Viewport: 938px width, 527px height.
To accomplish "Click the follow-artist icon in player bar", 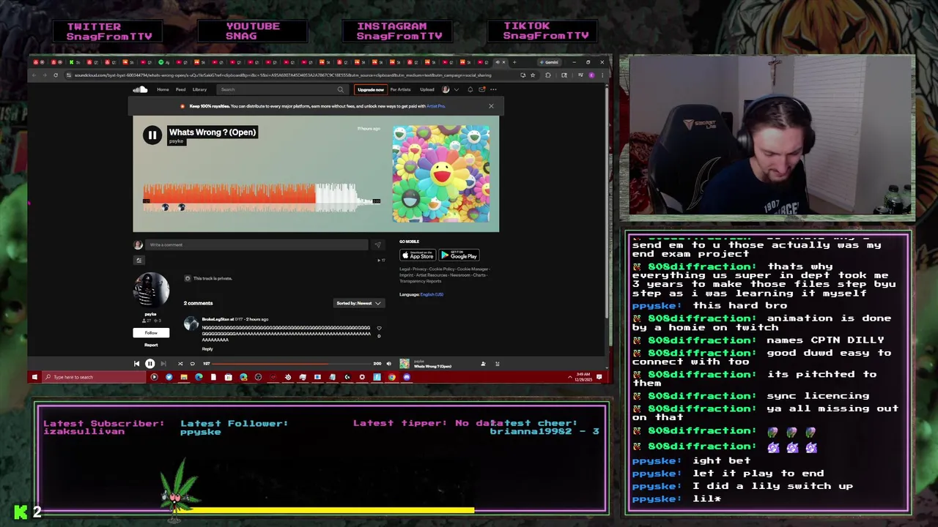I will pyautogui.click(x=483, y=364).
